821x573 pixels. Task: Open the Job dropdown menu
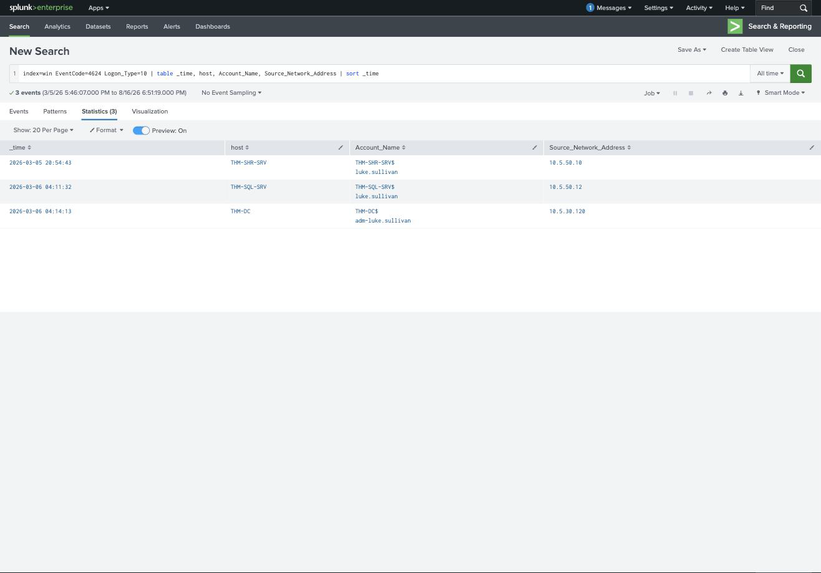(652, 93)
